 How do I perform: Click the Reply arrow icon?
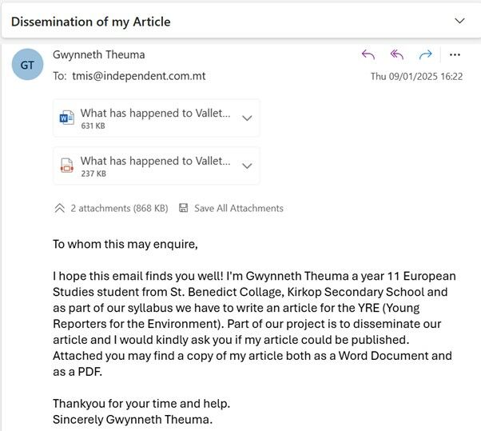click(x=368, y=54)
